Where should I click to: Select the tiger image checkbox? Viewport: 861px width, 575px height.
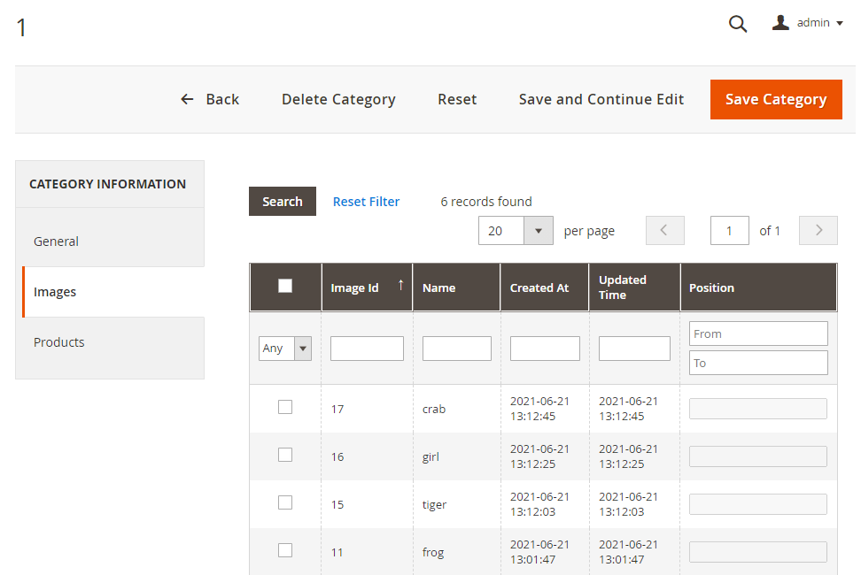(285, 502)
